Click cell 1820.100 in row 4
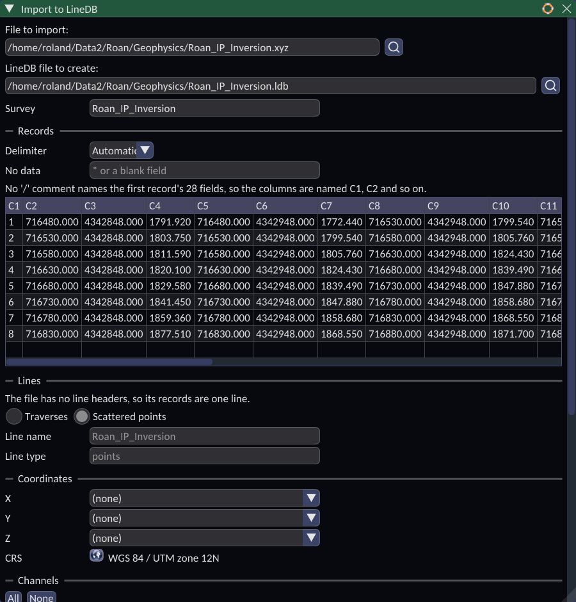576x602 pixels. 170,270
